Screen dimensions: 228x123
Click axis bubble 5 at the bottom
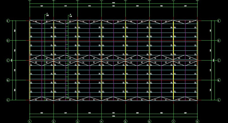tap(125, 121)
